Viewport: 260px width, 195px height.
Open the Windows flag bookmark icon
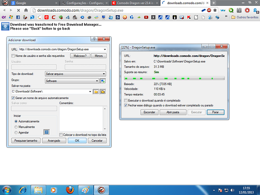(11, 17)
